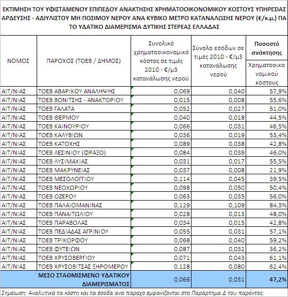Select the 57,9% cell
Viewport: 288px width, 297px height.
267,91
